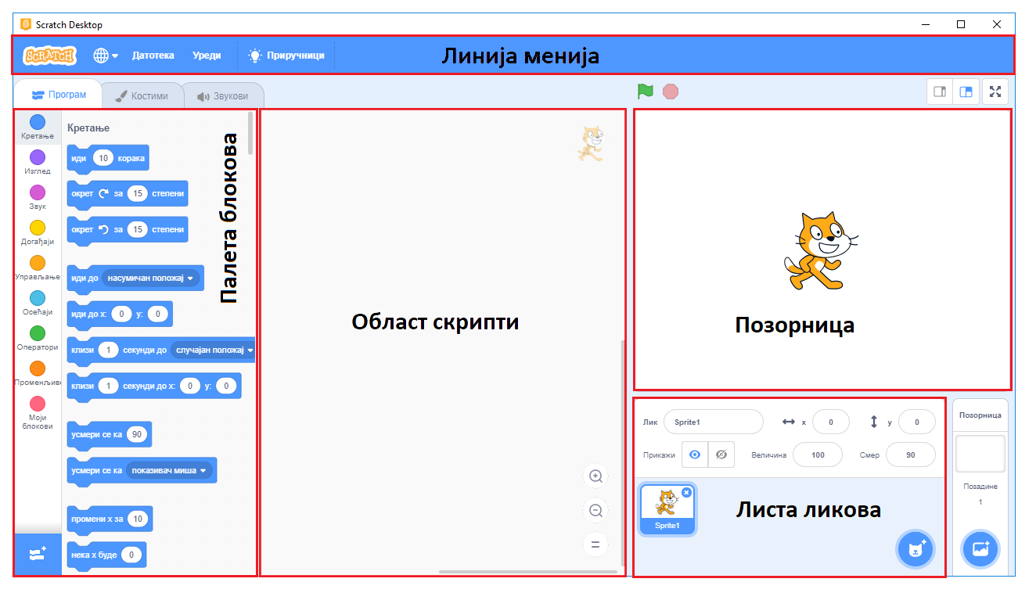Maximize the Scratch Desktop window

pyautogui.click(x=961, y=24)
